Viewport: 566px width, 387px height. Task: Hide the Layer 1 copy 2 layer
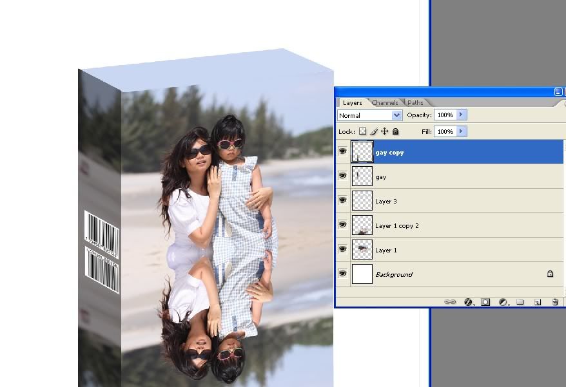(x=342, y=225)
